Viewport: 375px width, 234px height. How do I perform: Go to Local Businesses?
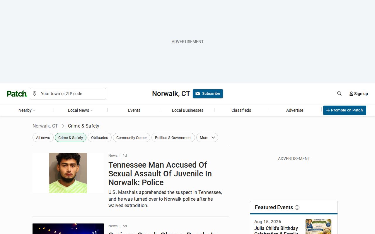click(187, 110)
